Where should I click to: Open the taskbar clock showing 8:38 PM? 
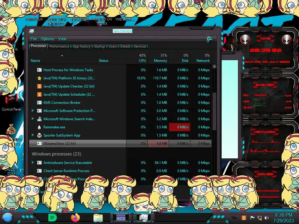(x=284, y=218)
